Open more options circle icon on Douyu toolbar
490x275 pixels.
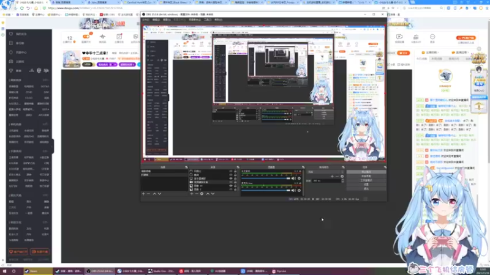pyautogui.click(x=432, y=37)
